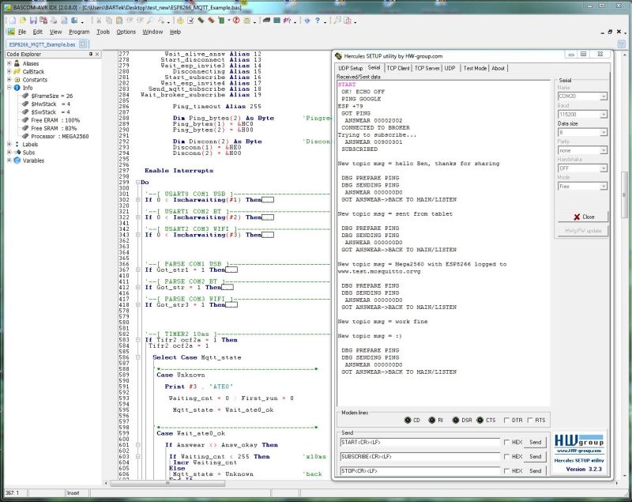Close the ESP8266_MQTT_Example.bas tab icon
The image size is (632, 502).
(x=83, y=44)
